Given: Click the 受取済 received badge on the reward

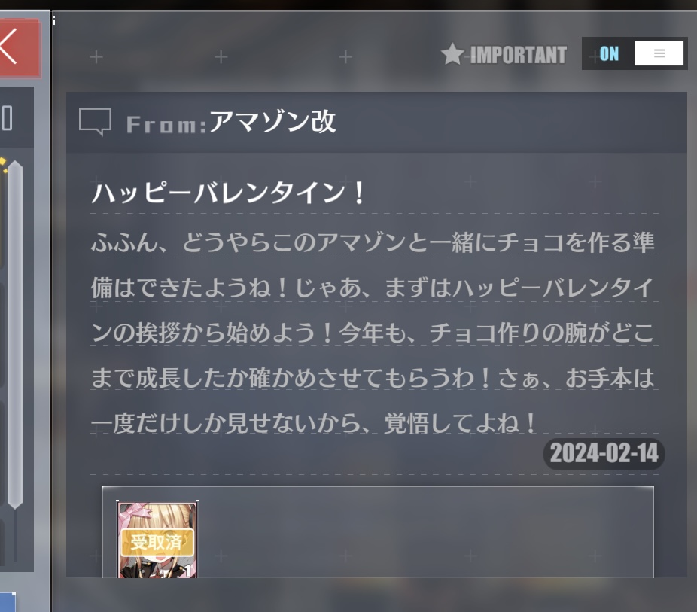Looking at the screenshot, I should coord(157,542).
